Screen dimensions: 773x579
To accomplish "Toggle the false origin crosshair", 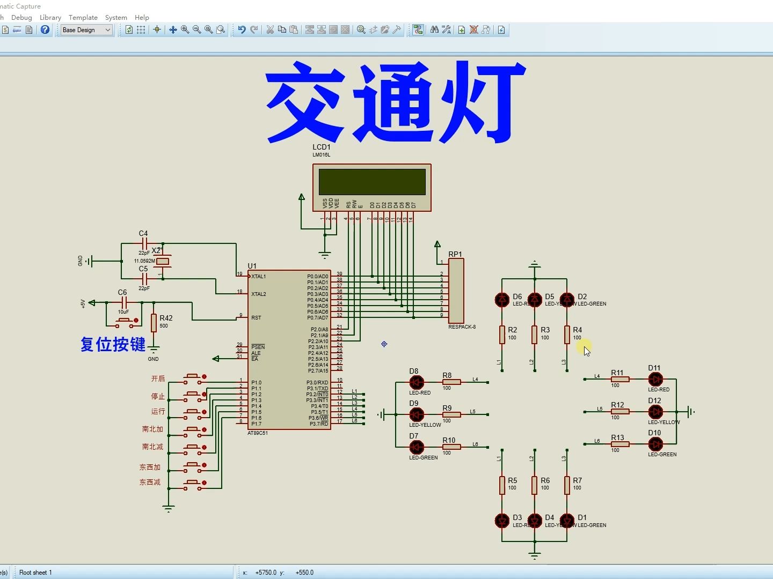I will (x=157, y=29).
